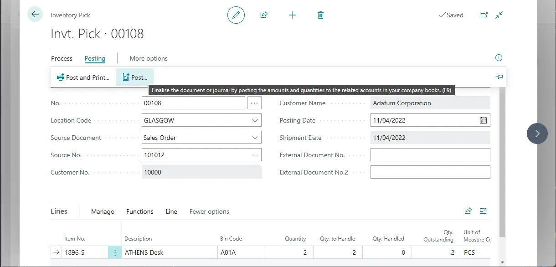Click Customer Name value Adatum Corporation
Image resolution: width=556 pixels, height=267 pixels.
[x=430, y=103]
